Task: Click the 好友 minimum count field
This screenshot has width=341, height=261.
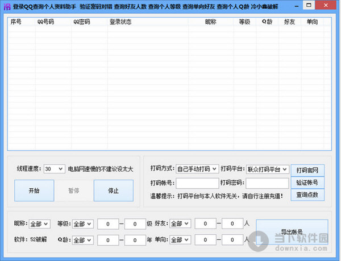Action: pos(205,223)
